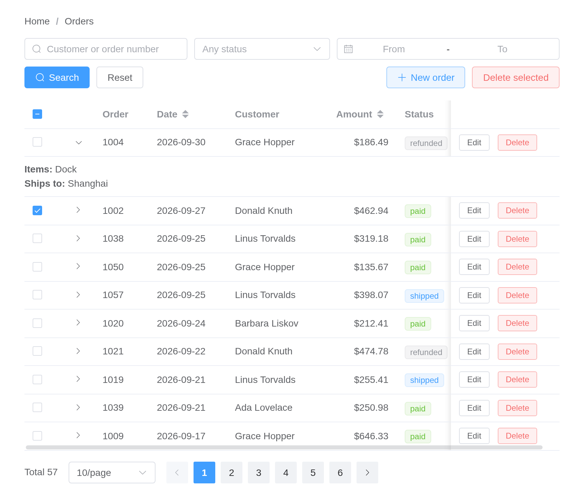584x499 pixels.
Task: Edit order 1038
Action: pyautogui.click(x=474, y=239)
